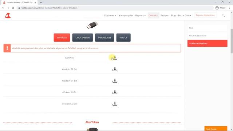Open the Blog menu item

[173, 15]
